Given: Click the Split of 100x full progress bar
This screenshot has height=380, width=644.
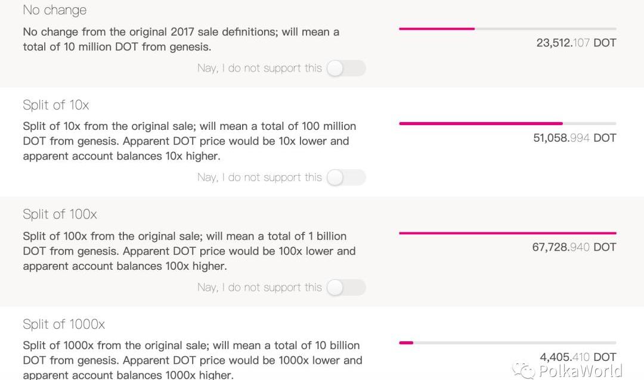Looking at the screenshot, I should point(507,233).
